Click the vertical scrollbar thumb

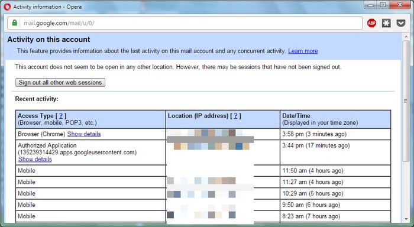click(x=406, y=101)
